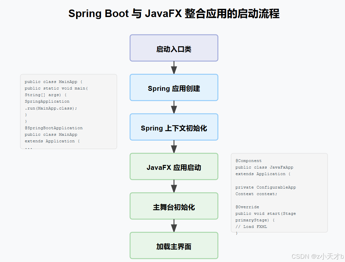Click arrow above 加载主界面 node
The height and width of the screenshot is (262, 345).
click(174, 226)
